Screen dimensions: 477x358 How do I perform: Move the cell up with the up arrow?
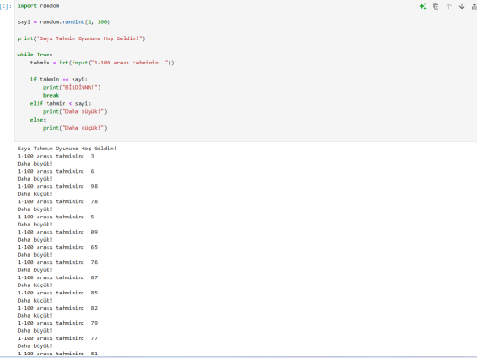click(x=448, y=6)
